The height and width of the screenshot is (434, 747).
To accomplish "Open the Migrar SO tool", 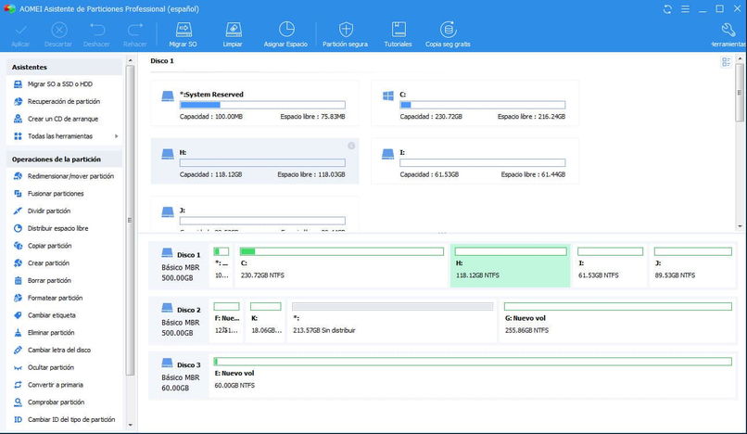I will 183,35.
